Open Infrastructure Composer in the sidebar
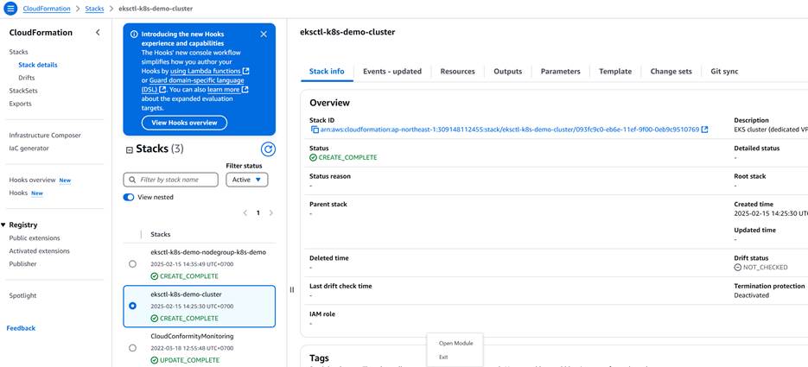This screenshot has height=367, width=808. [45, 136]
